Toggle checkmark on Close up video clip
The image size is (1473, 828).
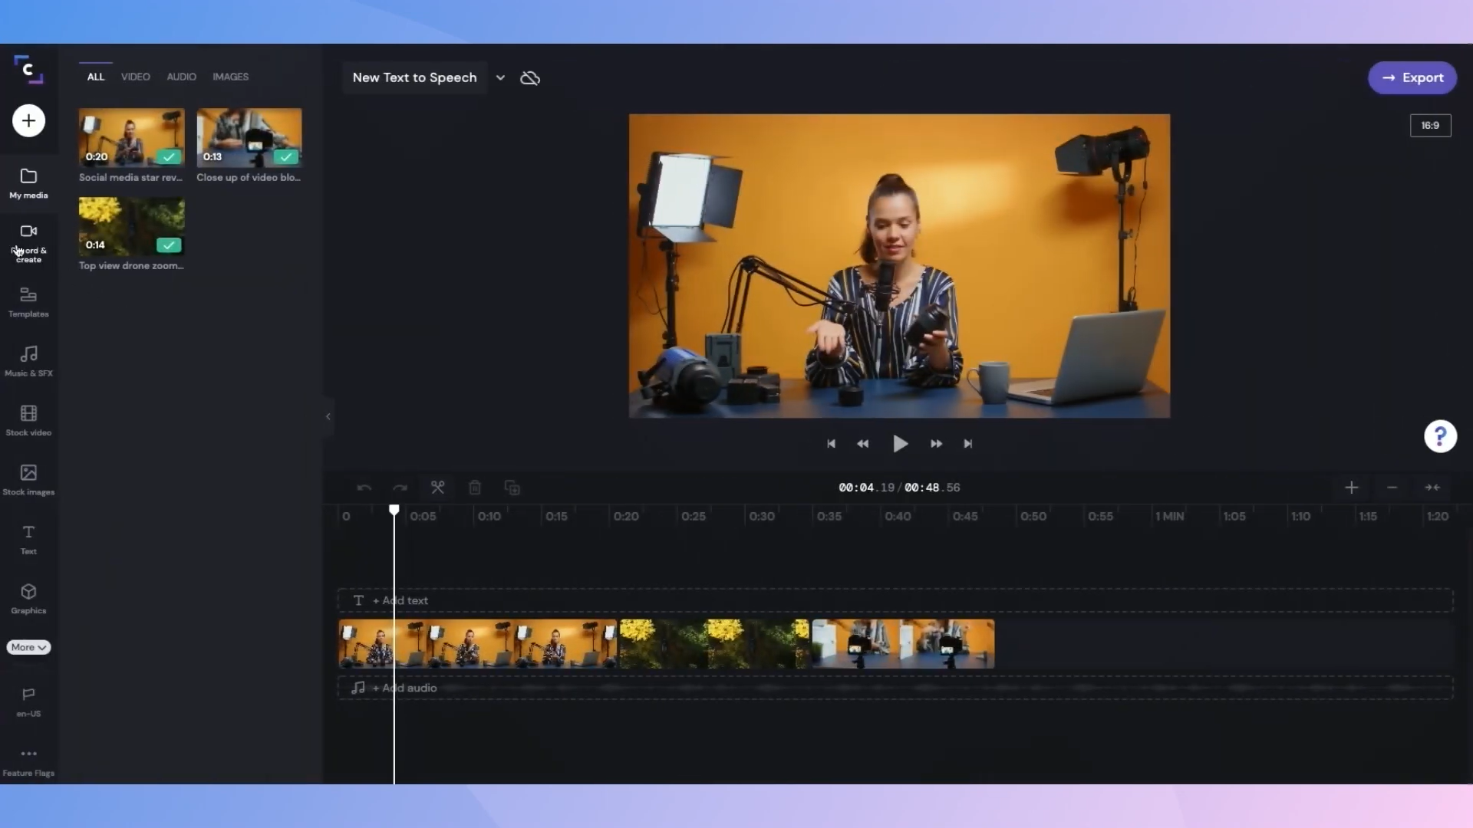[x=288, y=156]
